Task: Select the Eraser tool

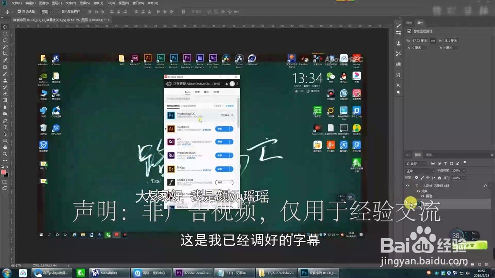Action: (5, 93)
